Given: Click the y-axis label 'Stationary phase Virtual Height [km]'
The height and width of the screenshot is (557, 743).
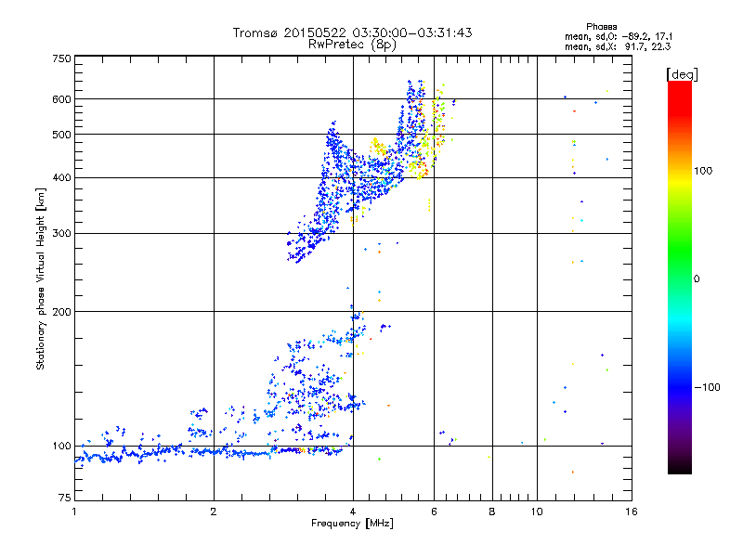Looking at the screenshot, I should (x=40, y=278).
